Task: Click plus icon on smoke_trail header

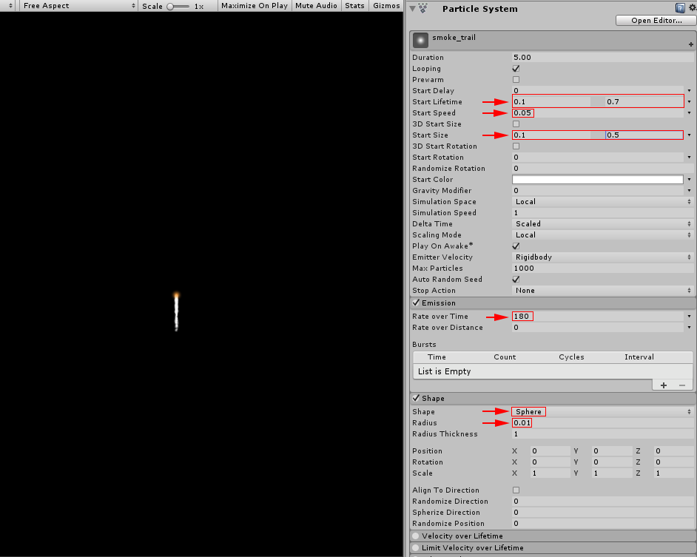Action: click(x=691, y=44)
